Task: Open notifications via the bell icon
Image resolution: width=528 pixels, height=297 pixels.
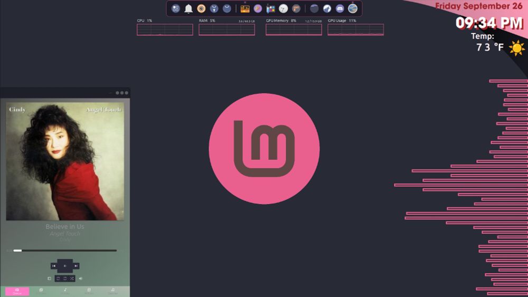Action: (x=188, y=8)
